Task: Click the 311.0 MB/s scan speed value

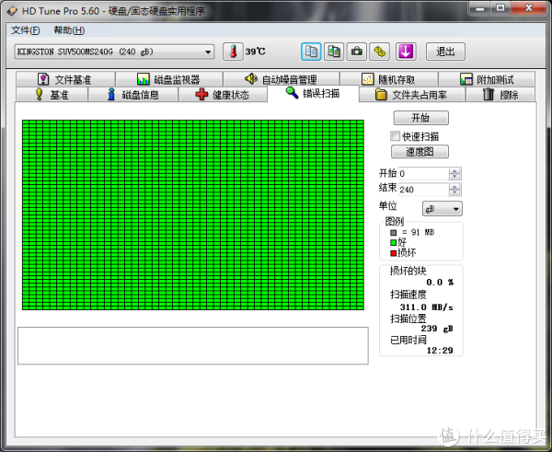Action: [x=426, y=307]
